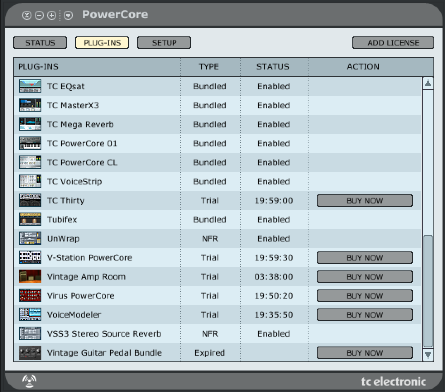Click the plus zoom icon in title bar

pos(52,15)
